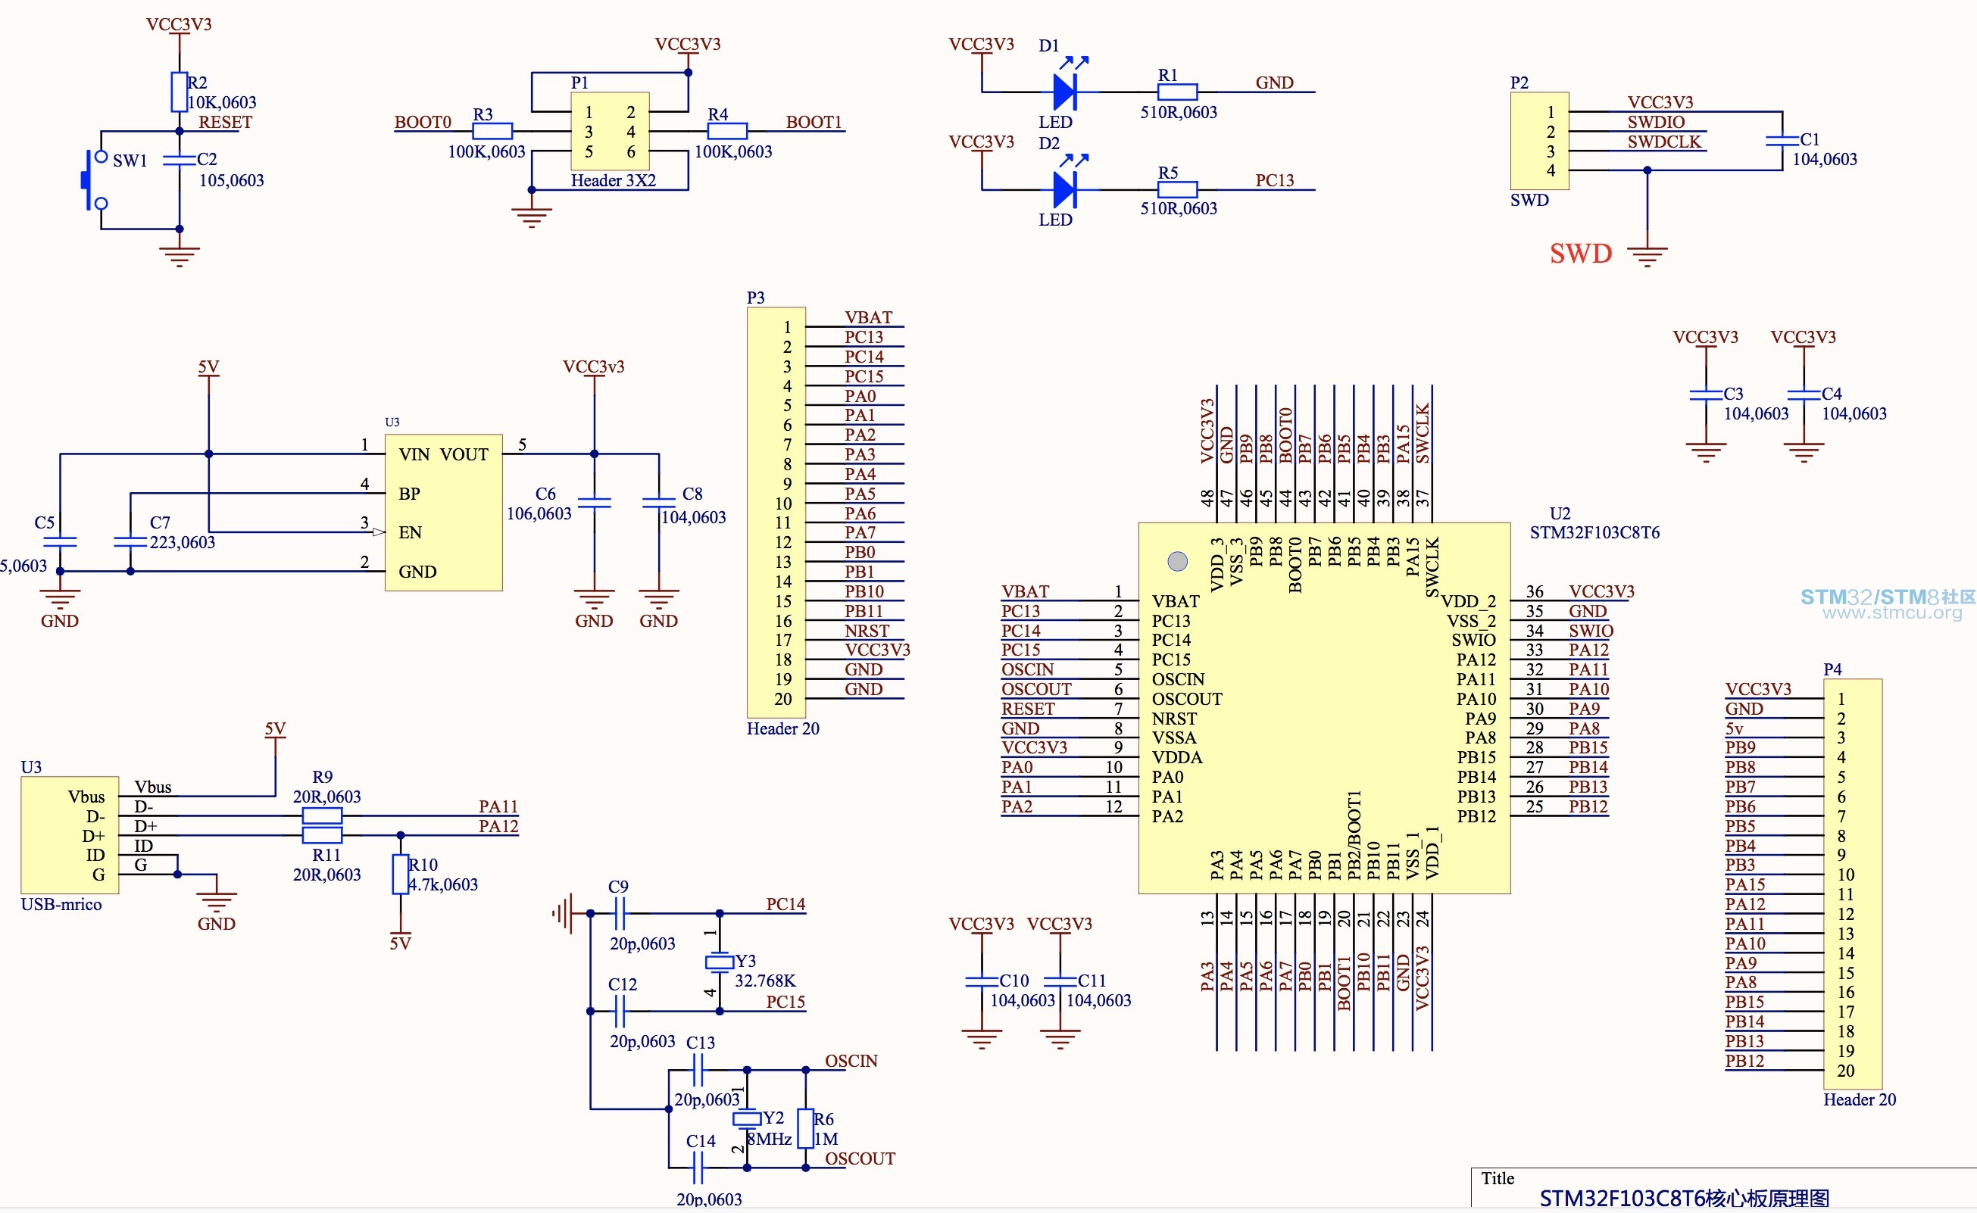
Task: Select capacitor C3 symbol
Action: pyautogui.click(x=1705, y=394)
